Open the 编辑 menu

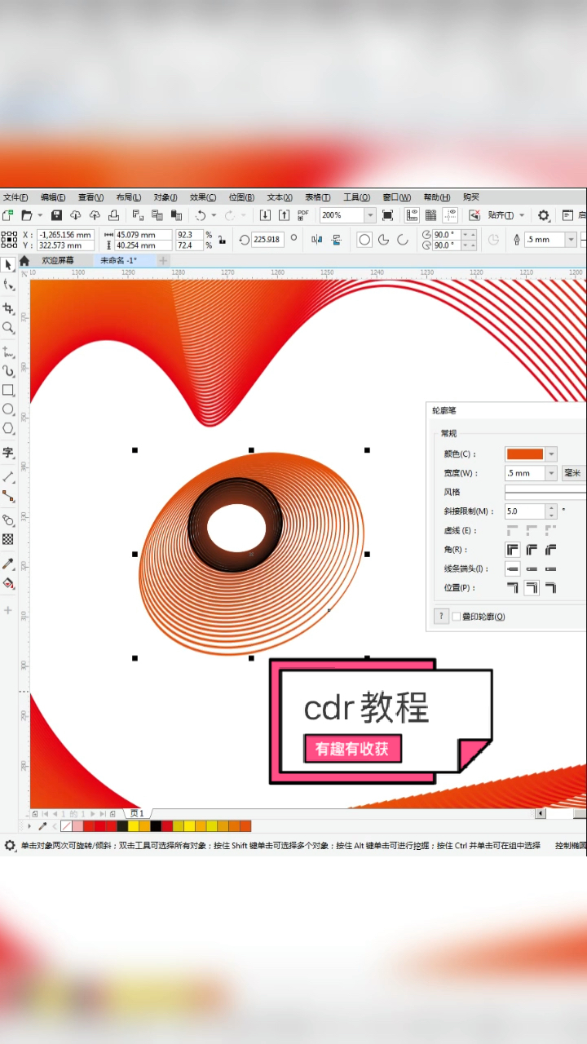tap(54, 197)
